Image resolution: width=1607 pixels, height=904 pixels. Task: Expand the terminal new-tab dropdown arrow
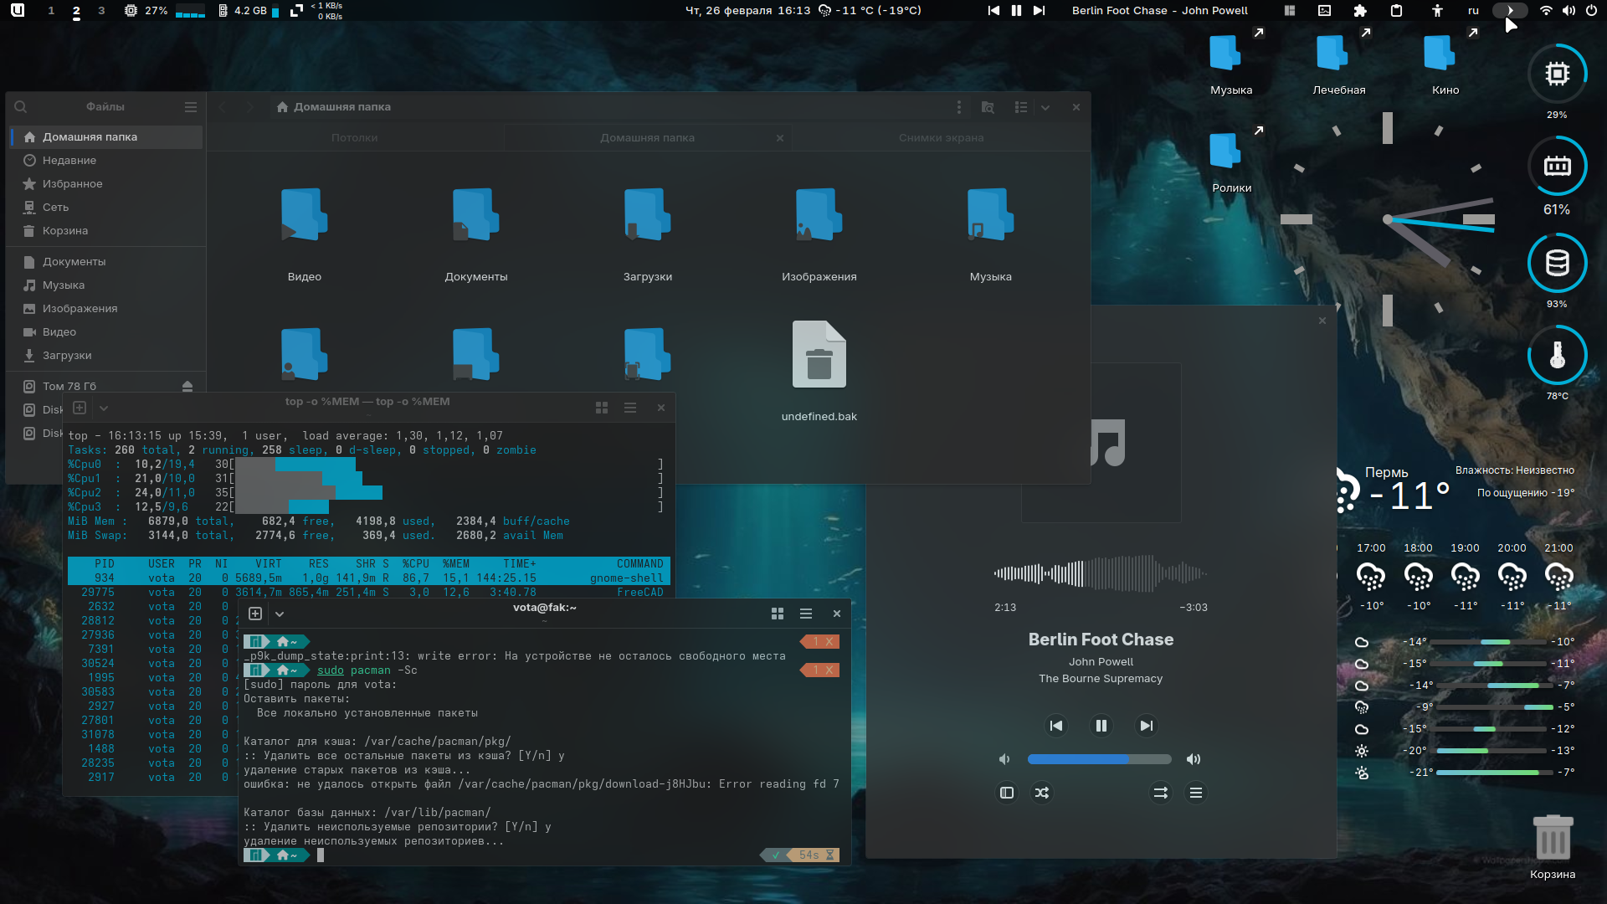pyautogui.click(x=280, y=614)
